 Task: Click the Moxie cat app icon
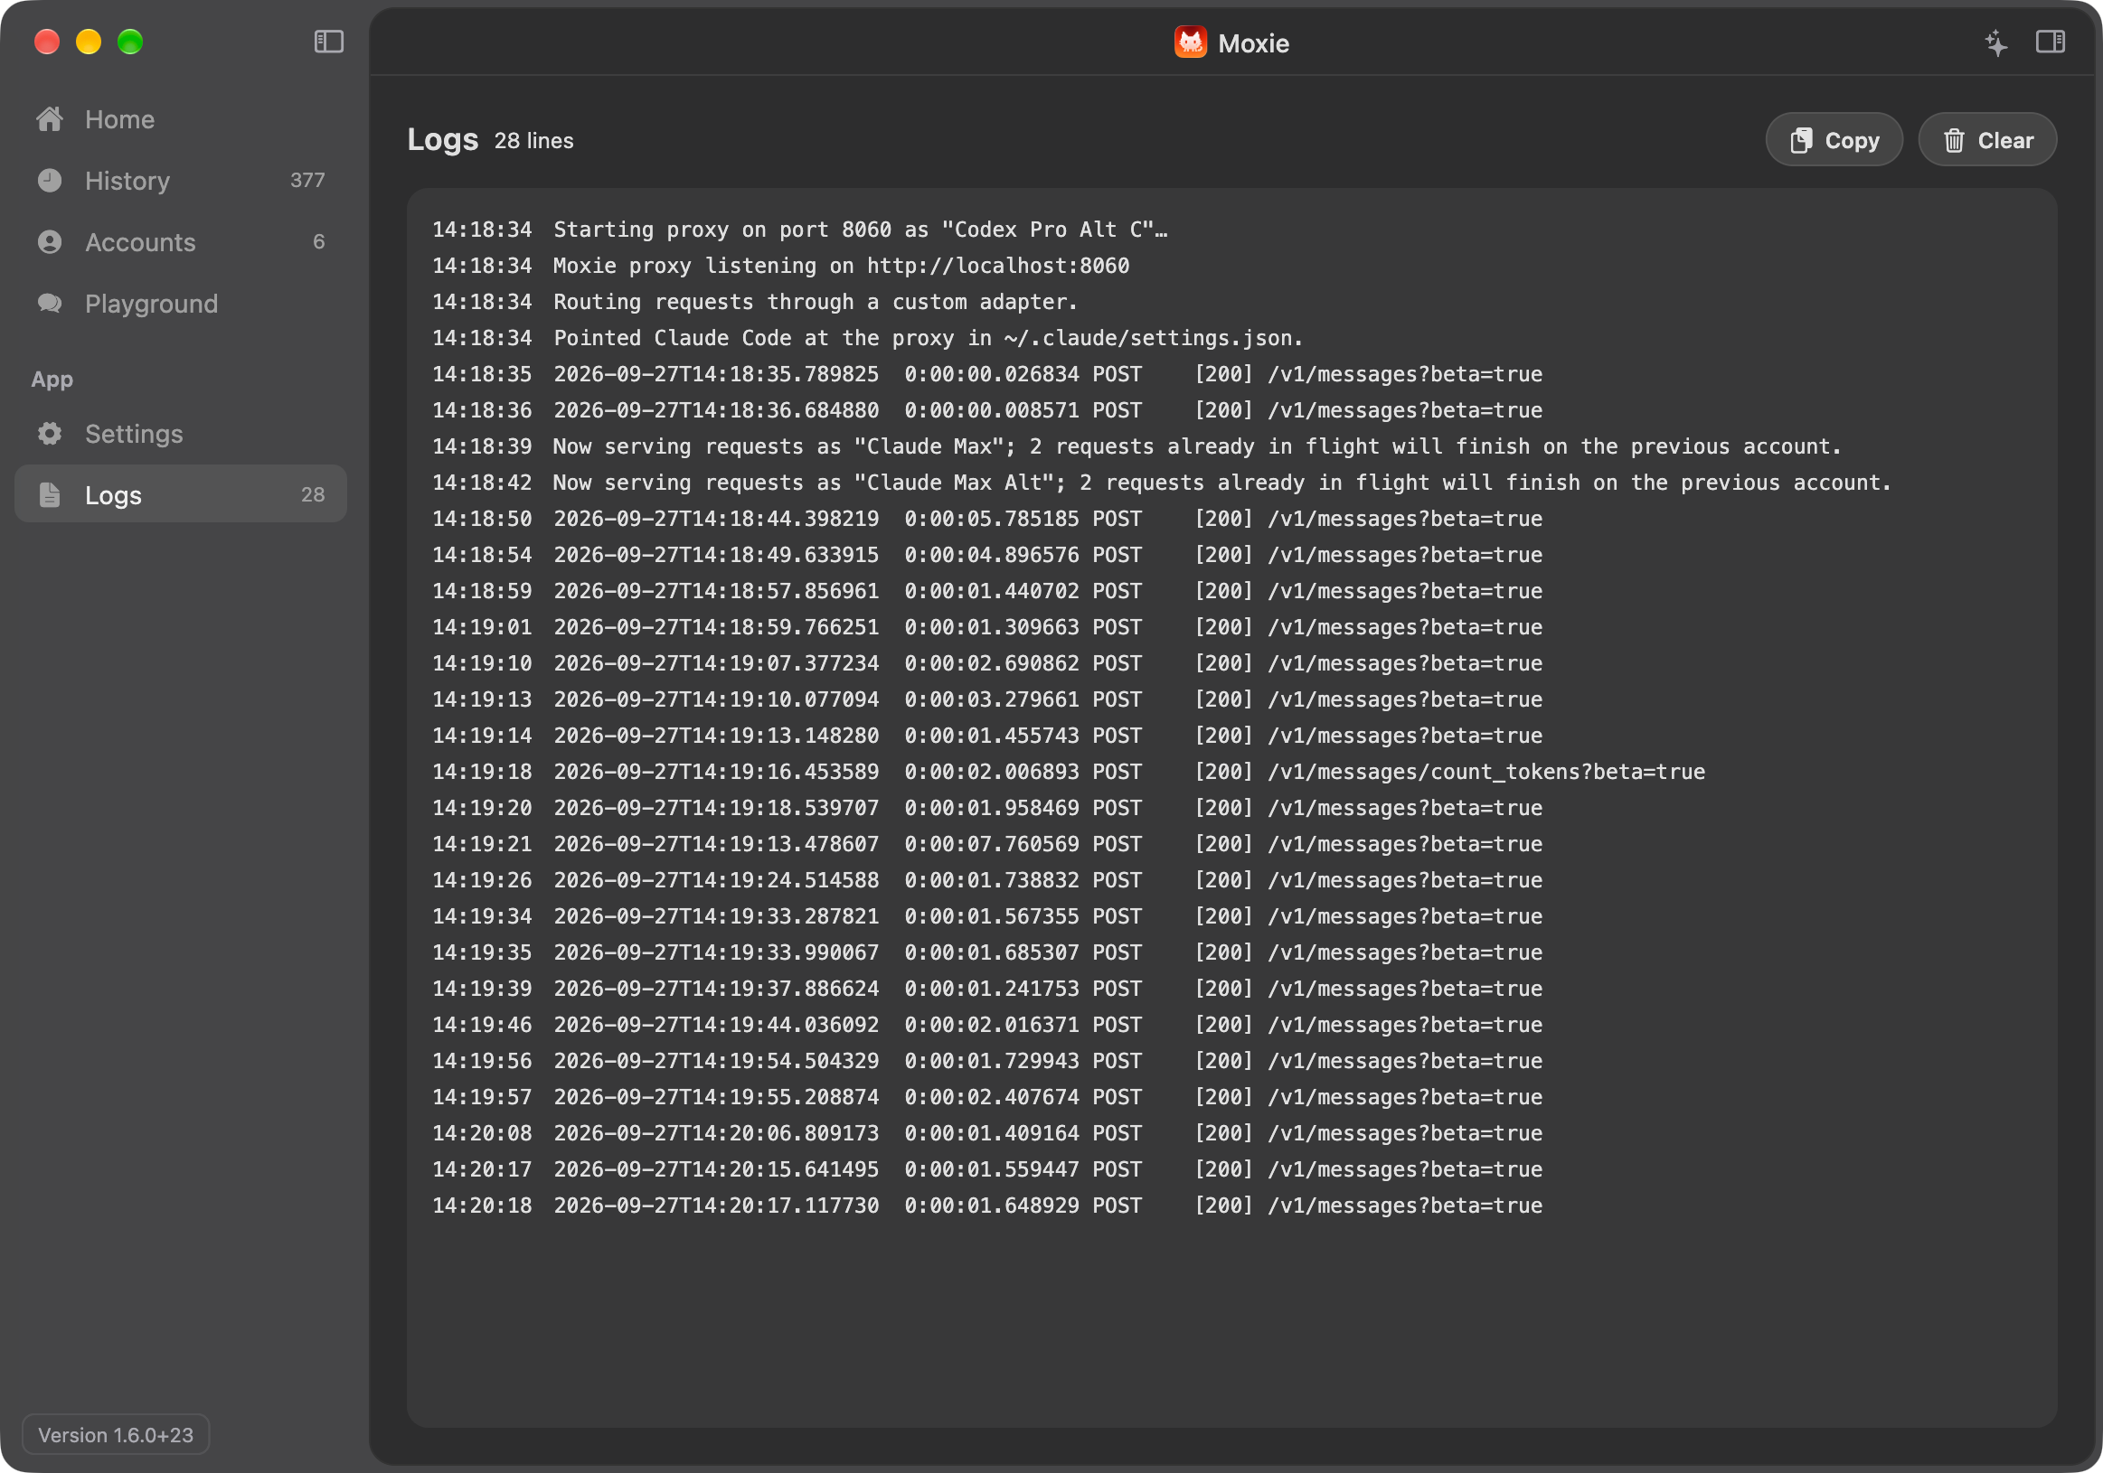1191,43
